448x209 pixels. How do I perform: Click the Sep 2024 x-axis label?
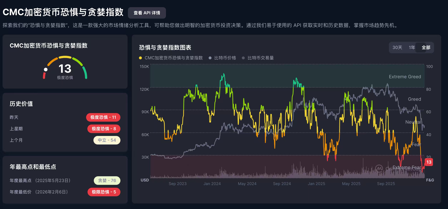point(282,184)
